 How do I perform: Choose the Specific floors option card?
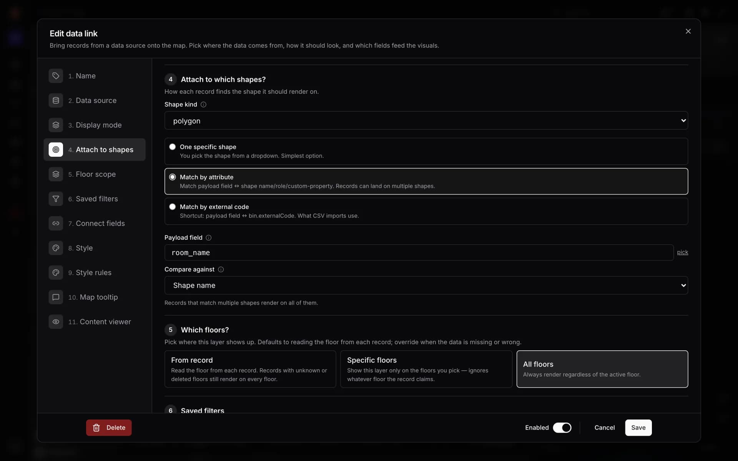(426, 369)
